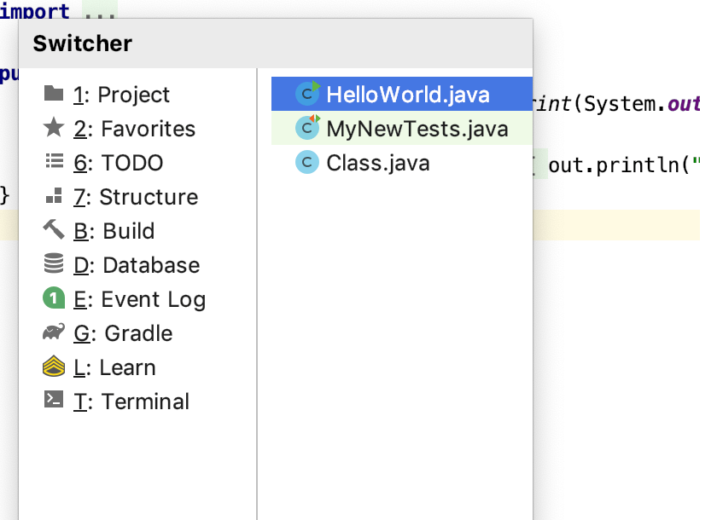Image resolution: width=717 pixels, height=520 pixels.
Task: Click the Switcher popup title
Action: [83, 43]
